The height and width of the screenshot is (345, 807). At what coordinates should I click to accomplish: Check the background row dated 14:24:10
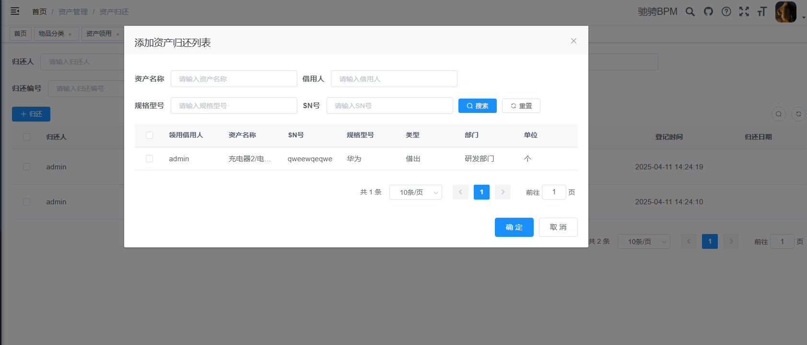(26, 202)
